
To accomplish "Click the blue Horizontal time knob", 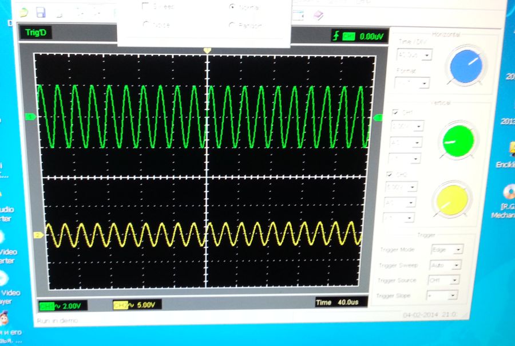I will (x=469, y=67).
